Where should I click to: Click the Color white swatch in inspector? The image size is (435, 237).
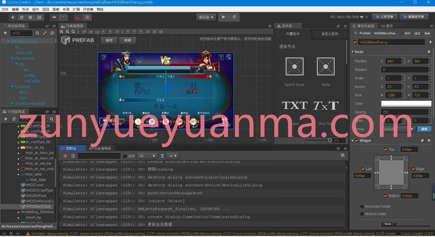point(406,104)
